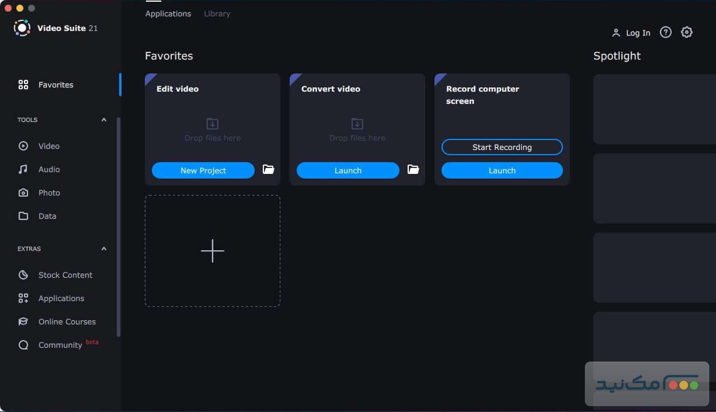Image resolution: width=716 pixels, height=412 pixels.
Task: Select the Video tool in the sidebar
Action: pyautogui.click(x=48, y=146)
